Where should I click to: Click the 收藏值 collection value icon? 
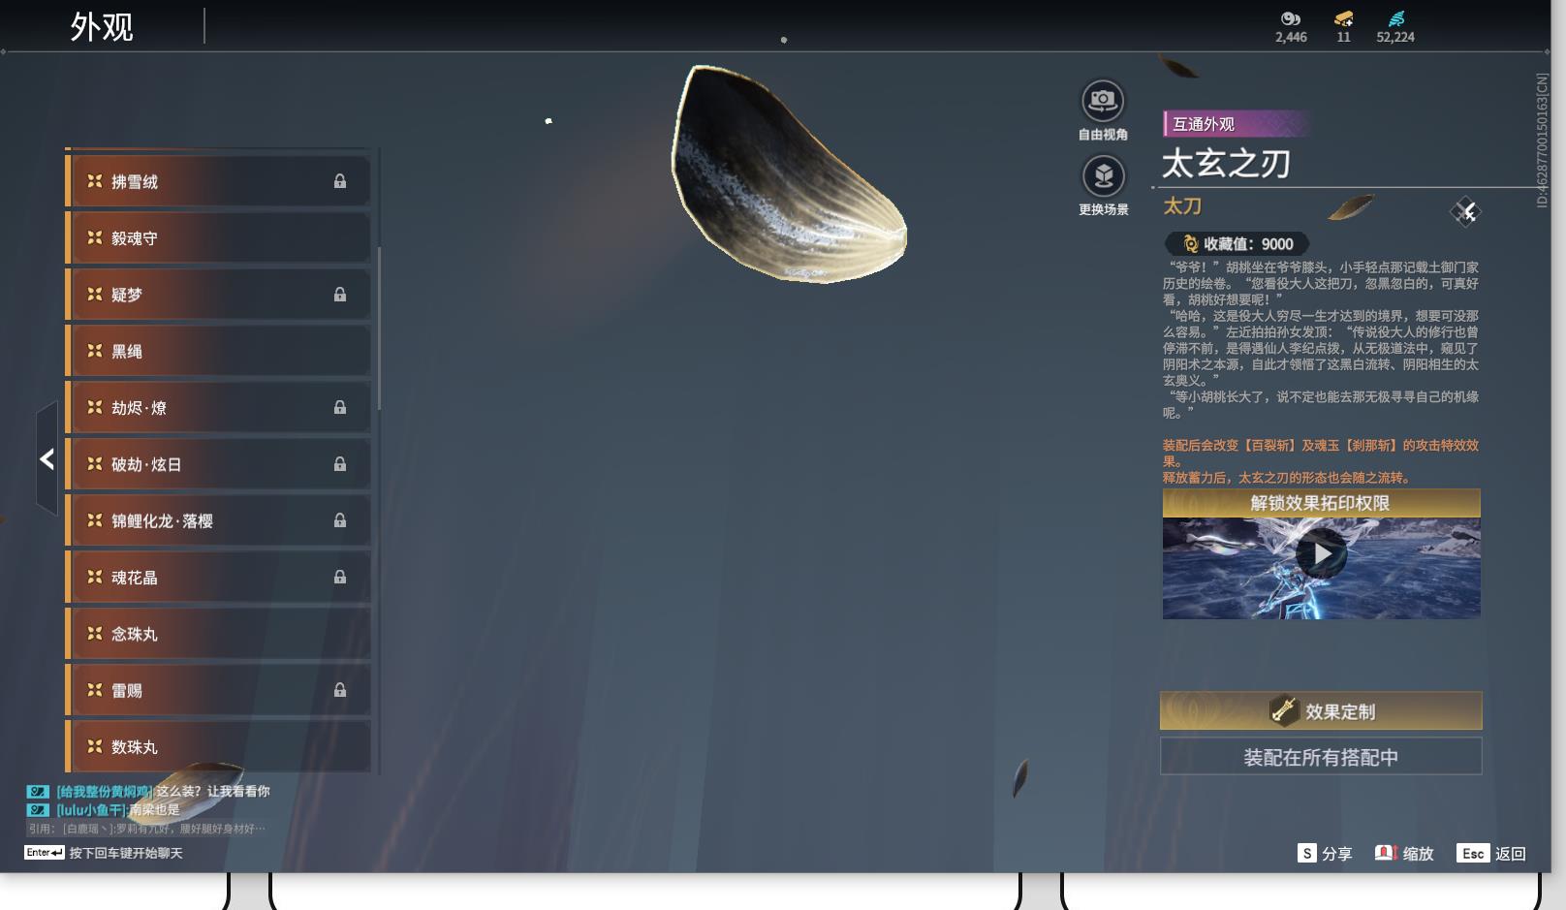[1190, 244]
